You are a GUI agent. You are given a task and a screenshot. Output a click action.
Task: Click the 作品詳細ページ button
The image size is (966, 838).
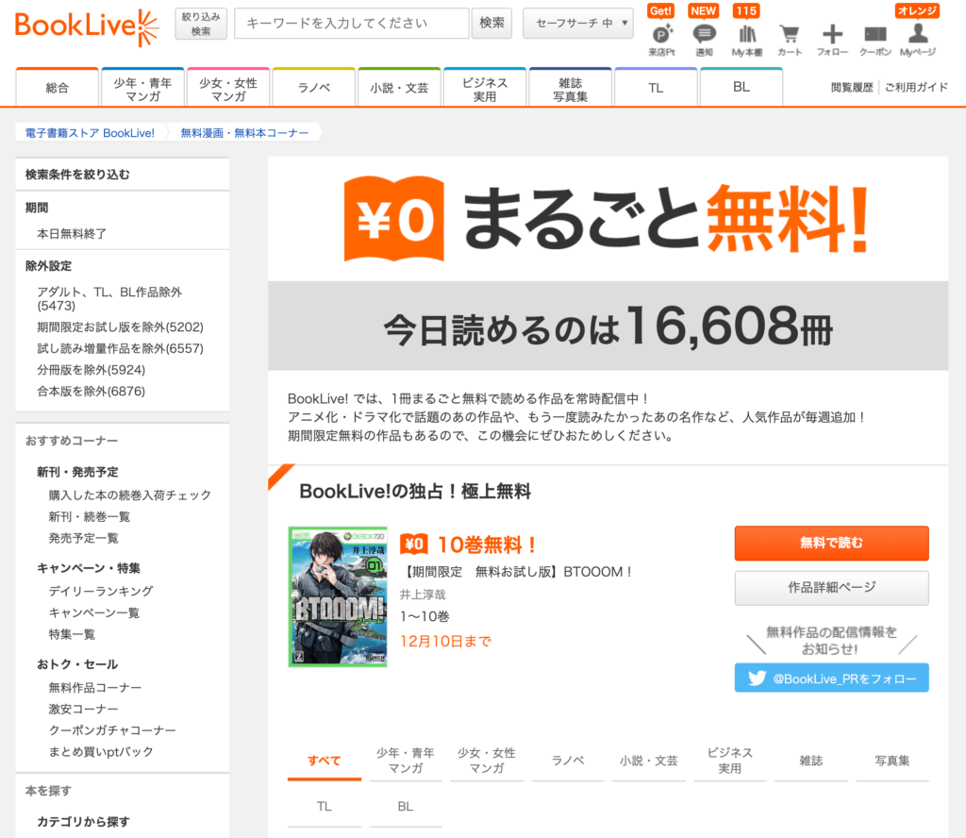[832, 588]
